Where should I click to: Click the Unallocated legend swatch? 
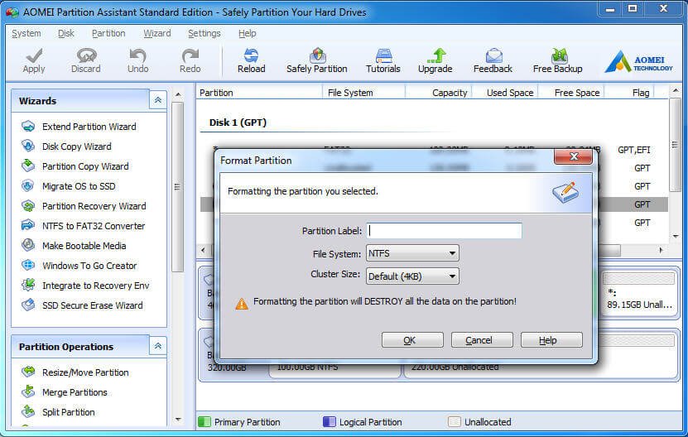tap(455, 421)
